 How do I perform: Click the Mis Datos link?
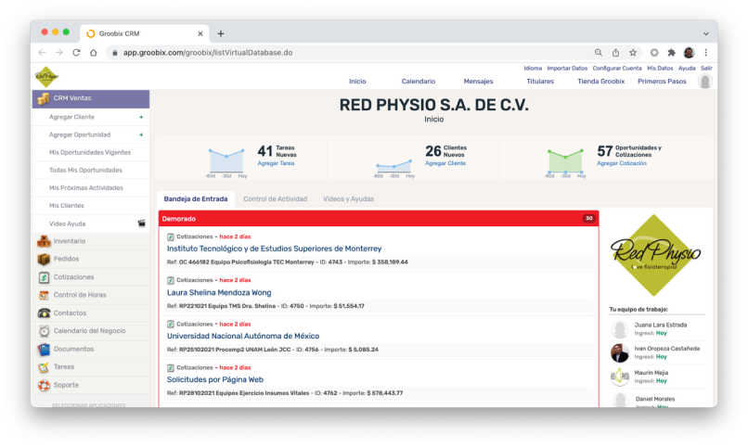660,69
